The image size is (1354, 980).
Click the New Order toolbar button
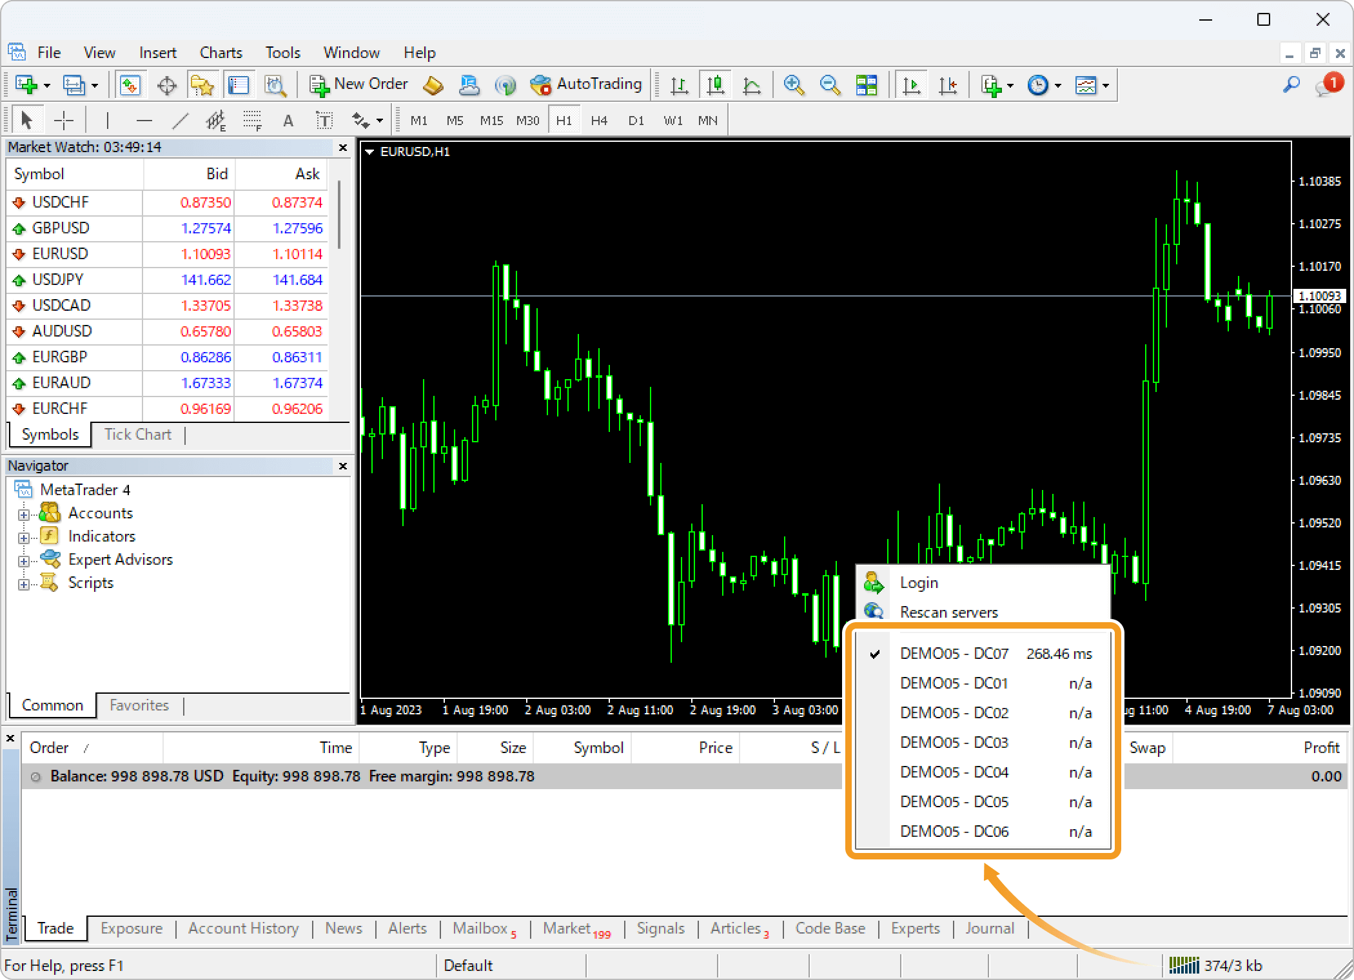[358, 84]
